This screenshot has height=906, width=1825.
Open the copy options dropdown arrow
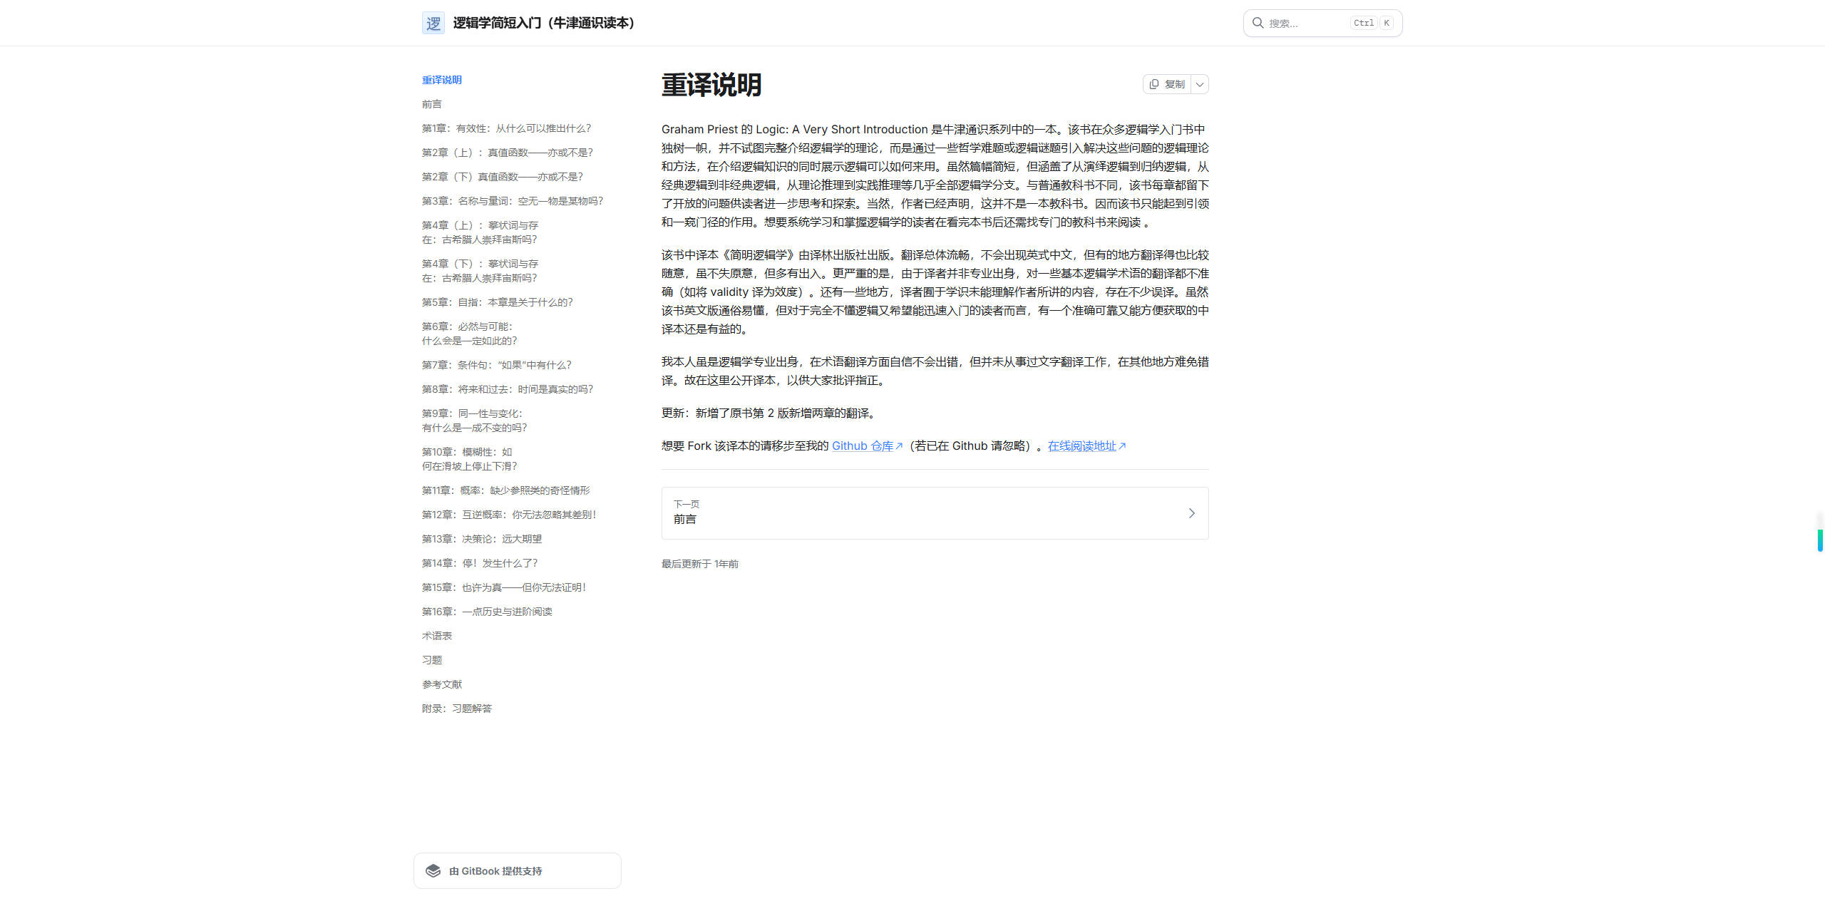click(1200, 84)
